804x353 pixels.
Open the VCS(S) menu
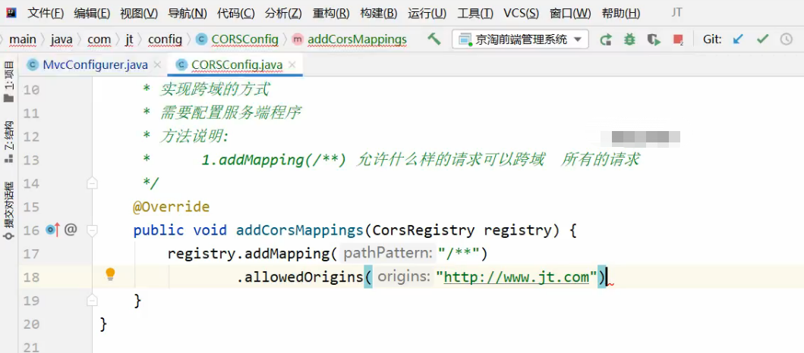tap(522, 14)
